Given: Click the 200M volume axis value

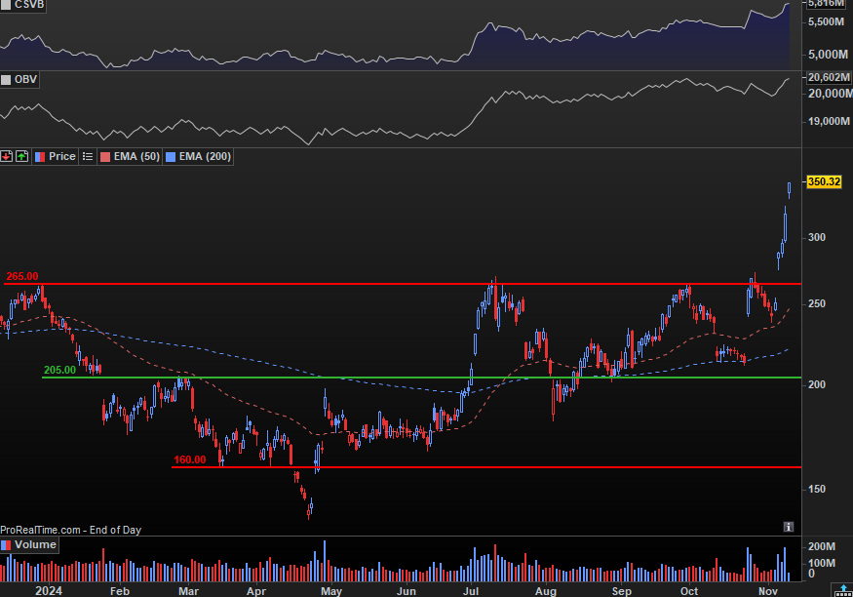Looking at the screenshot, I should coord(822,546).
